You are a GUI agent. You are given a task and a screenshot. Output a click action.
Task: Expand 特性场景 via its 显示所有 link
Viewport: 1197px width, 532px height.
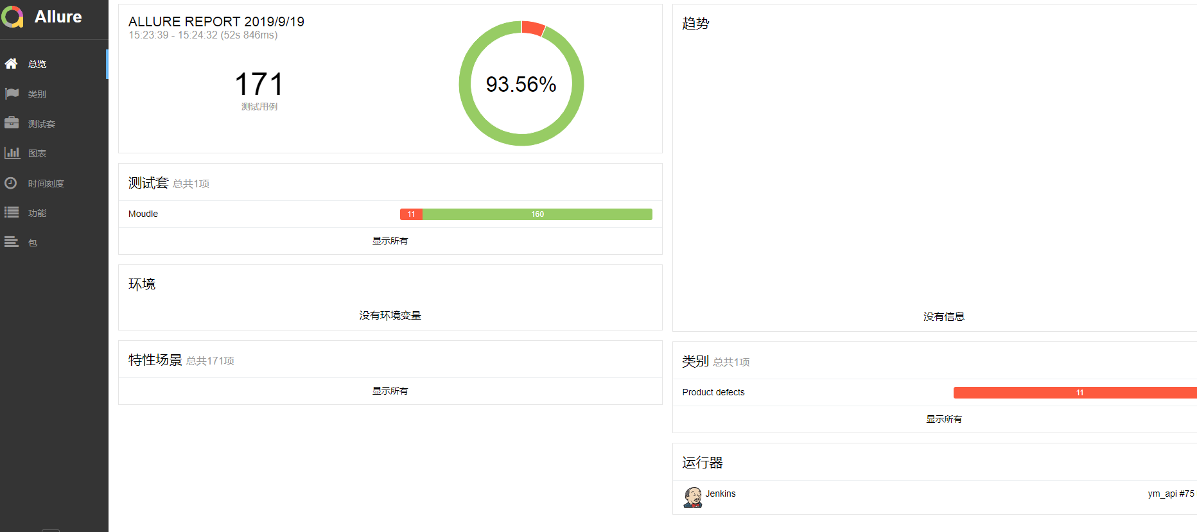[390, 390]
